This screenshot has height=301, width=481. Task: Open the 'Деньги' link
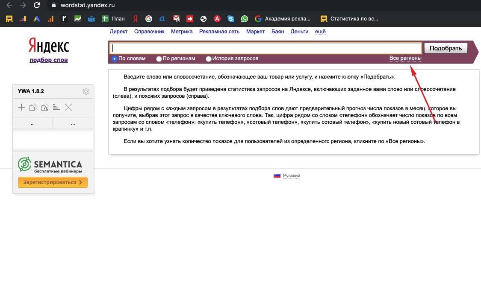pyautogui.click(x=299, y=32)
